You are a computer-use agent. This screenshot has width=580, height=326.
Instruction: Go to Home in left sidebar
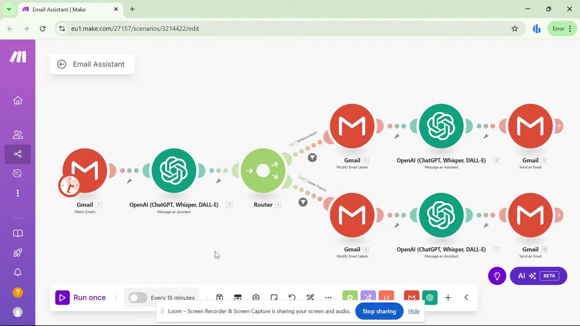(18, 101)
